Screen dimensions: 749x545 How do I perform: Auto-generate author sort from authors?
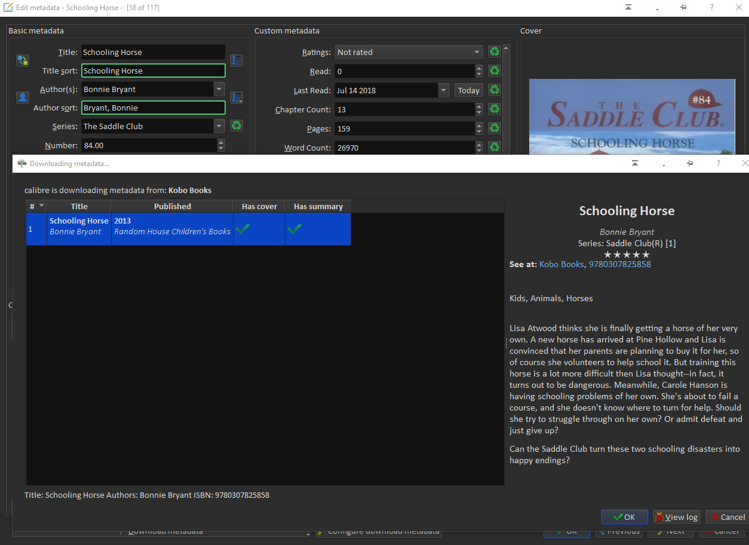coord(237,97)
